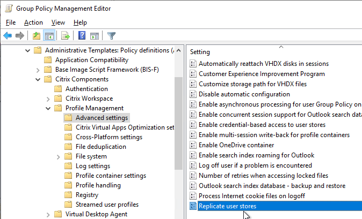This screenshot has width=362, height=219.
Task: Click the Enable OneDrive container setting
Action: tap(236, 145)
